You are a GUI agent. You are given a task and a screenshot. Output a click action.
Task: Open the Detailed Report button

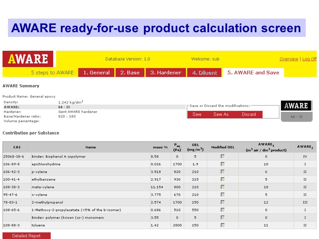(27, 236)
